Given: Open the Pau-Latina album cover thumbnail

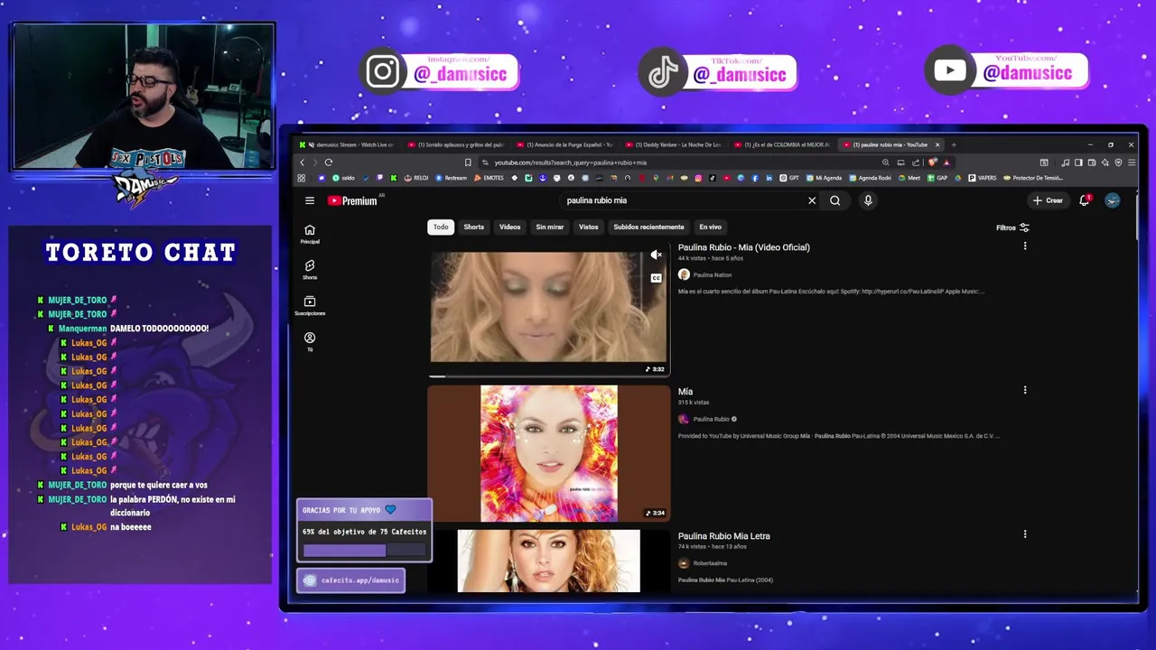Looking at the screenshot, I should tap(549, 454).
